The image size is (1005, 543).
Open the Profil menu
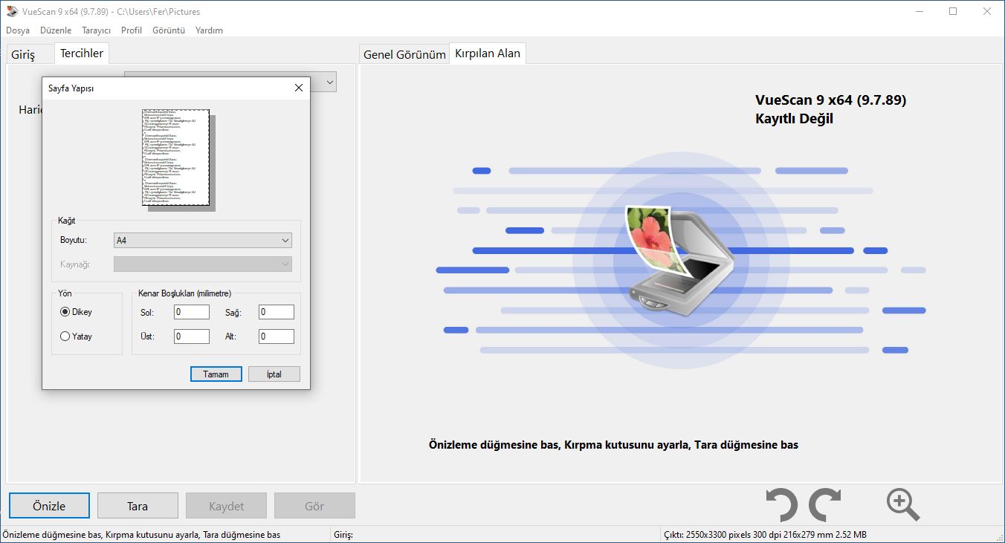pyautogui.click(x=132, y=30)
